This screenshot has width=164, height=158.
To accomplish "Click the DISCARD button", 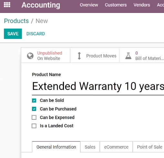I will click(36, 34).
